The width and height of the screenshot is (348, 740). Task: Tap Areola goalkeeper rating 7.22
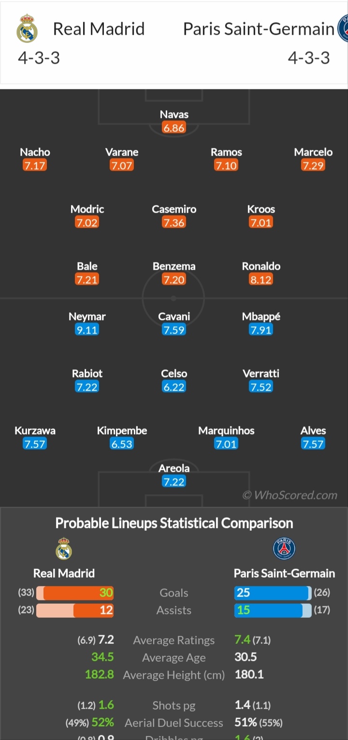174,481
